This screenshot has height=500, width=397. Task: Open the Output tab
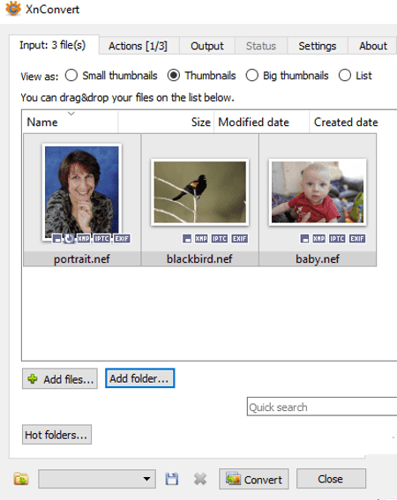(x=207, y=46)
